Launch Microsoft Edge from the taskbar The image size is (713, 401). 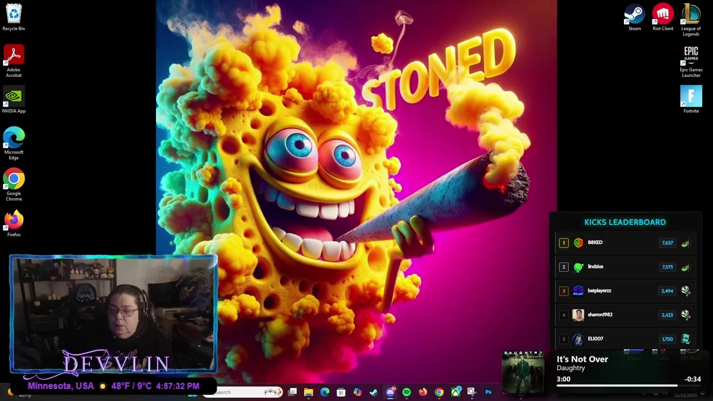(x=325, y=392)
